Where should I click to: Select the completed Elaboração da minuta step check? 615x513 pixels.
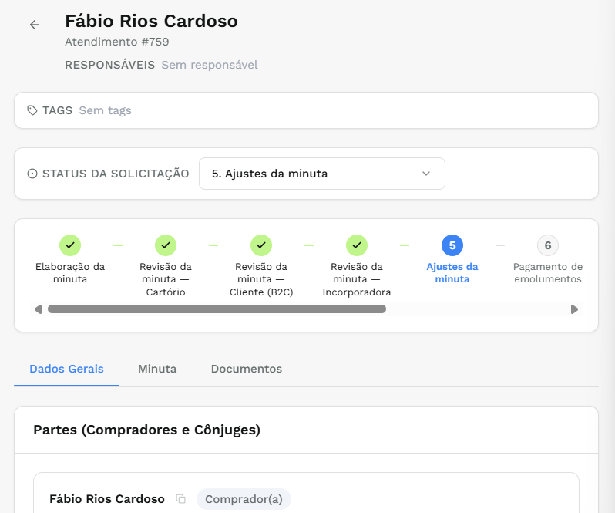click(x=70, y=245)
